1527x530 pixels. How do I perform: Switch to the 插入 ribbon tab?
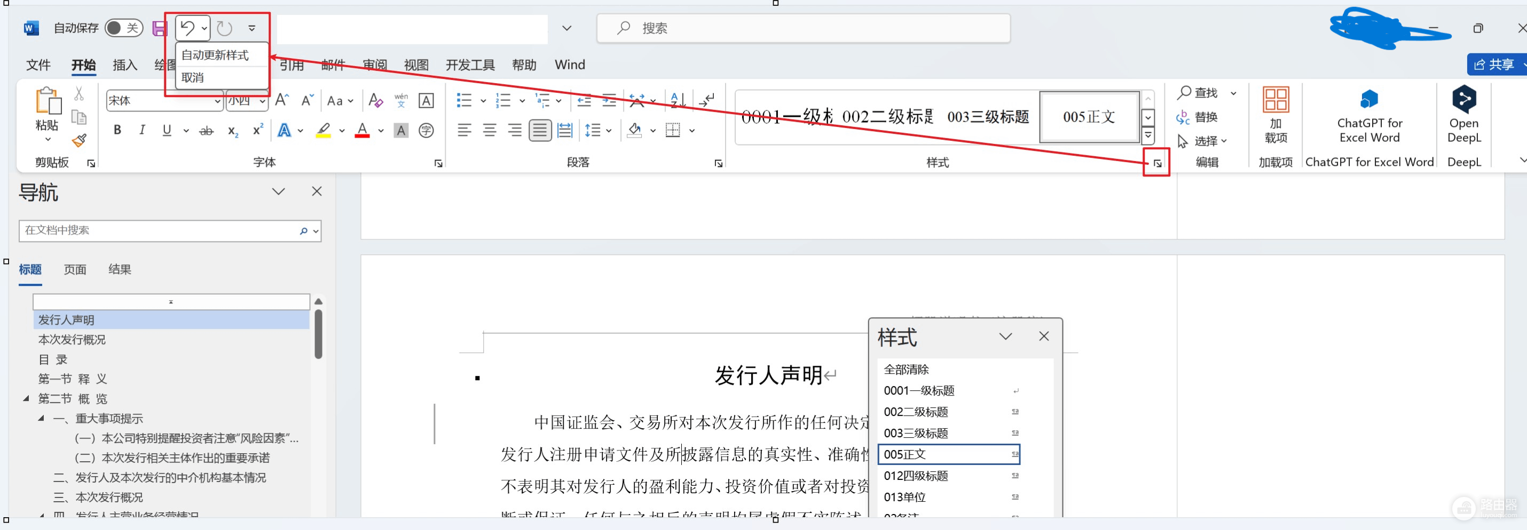pos(125,65)
